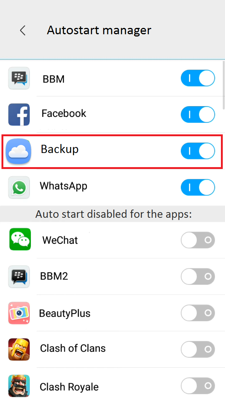Tap the BBM2 app icon
The image size is (225, 402).
pyautogui.click(x=19, y=276)
